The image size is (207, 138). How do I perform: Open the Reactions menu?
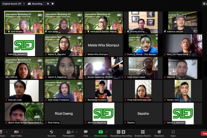tap(159, 132)
